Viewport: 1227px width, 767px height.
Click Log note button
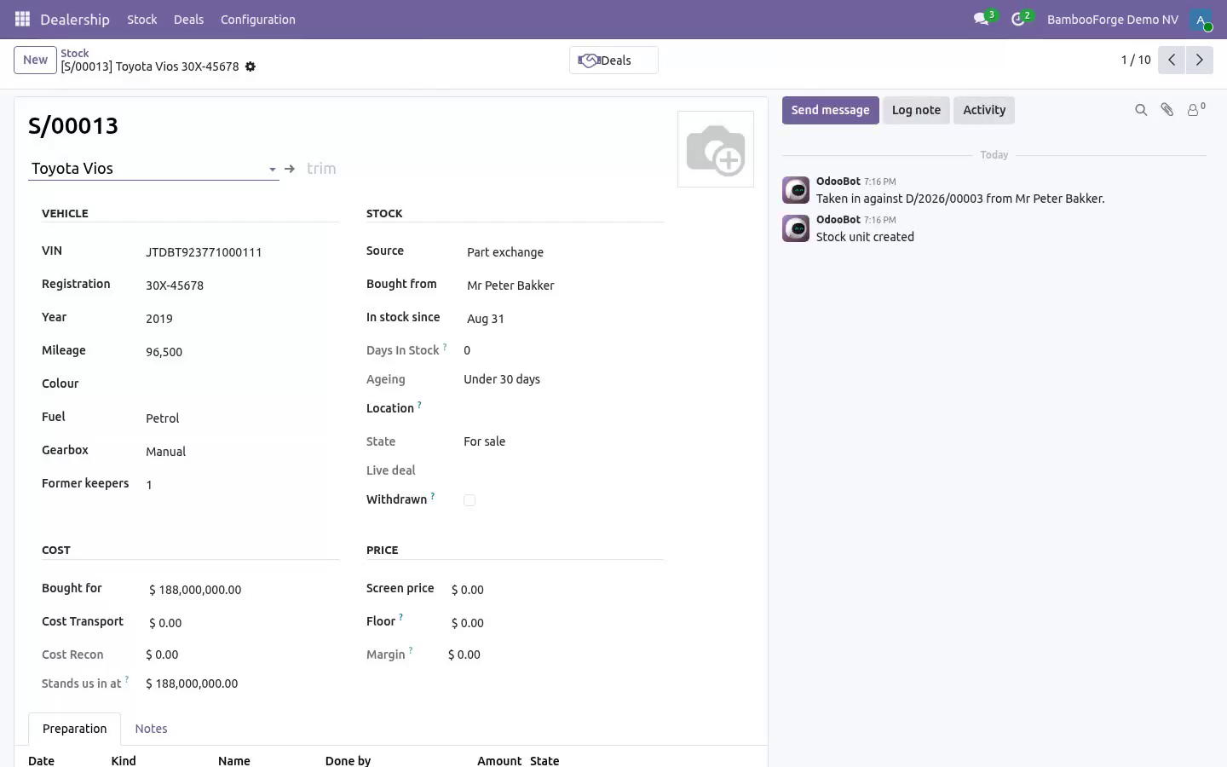[916, 110]
